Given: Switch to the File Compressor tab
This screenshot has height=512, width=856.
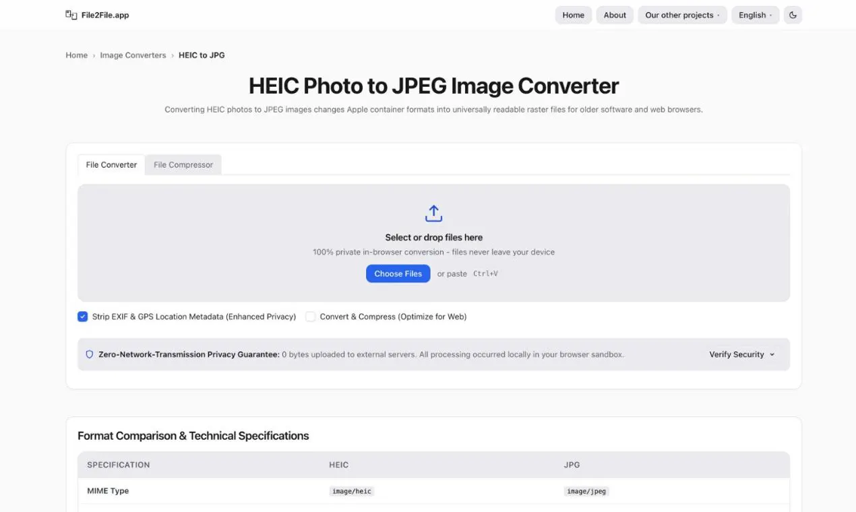Looking at the screenshot, I should click(183, 164).
